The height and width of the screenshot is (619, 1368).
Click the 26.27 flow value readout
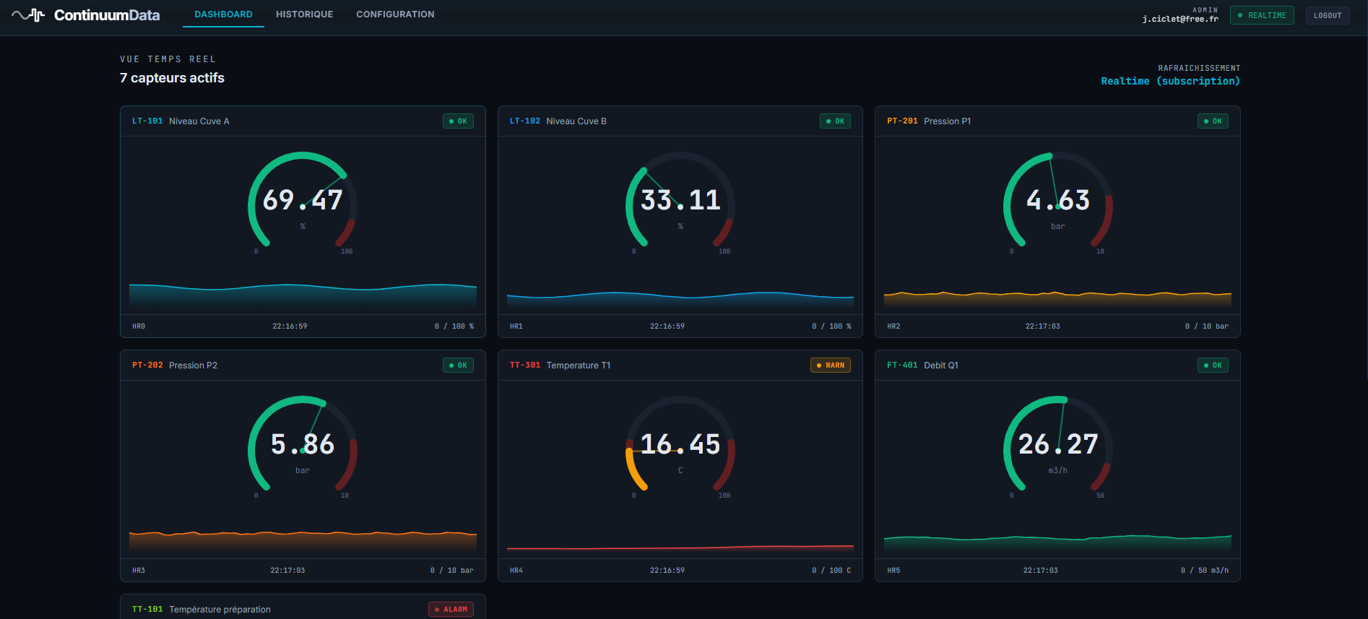tap(1058, 444)
